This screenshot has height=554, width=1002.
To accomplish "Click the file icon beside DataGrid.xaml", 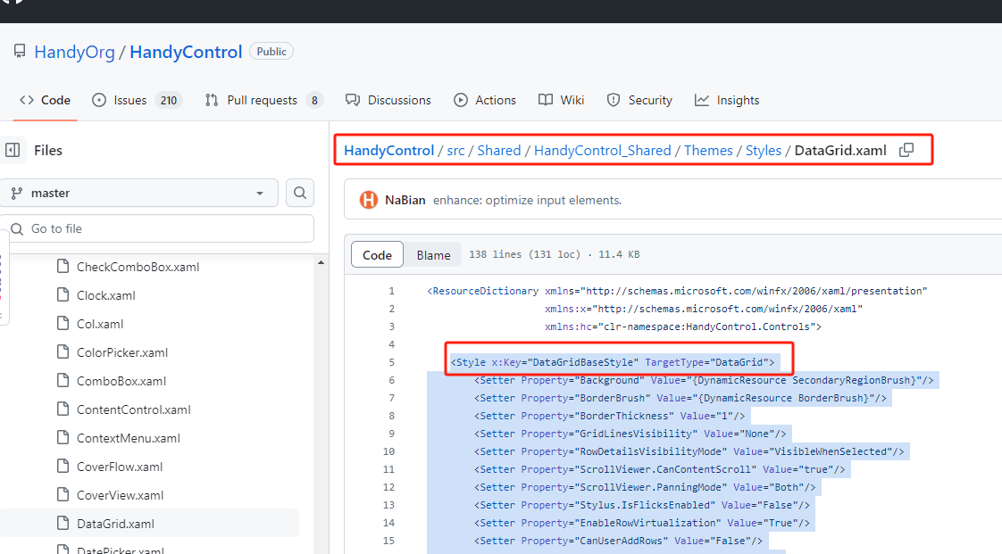I will tap(63, 524).
